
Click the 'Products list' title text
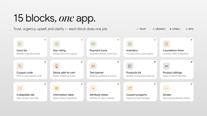pyautogui.click(x=134, y=73)
